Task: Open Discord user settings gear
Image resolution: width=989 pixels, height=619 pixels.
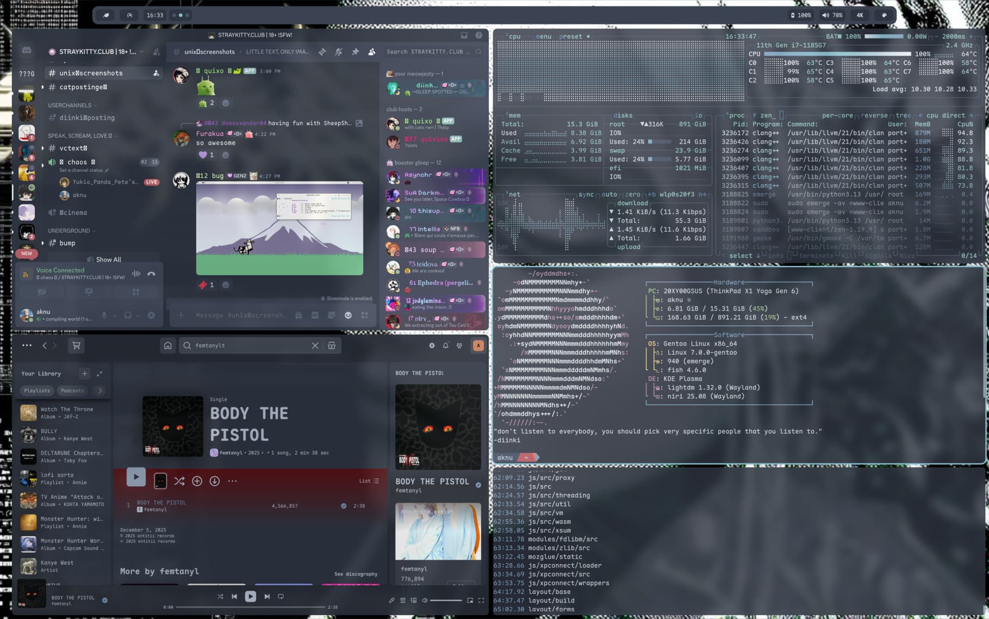Action: [x=151, y=315]
